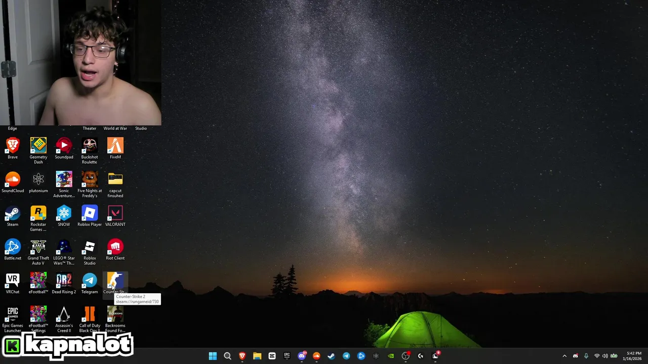Click Brave browser in the taskbar
The image size is (648, 364).
242,356
